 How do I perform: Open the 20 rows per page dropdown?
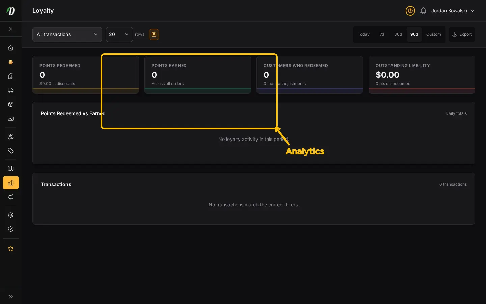(x=119, y=34)
